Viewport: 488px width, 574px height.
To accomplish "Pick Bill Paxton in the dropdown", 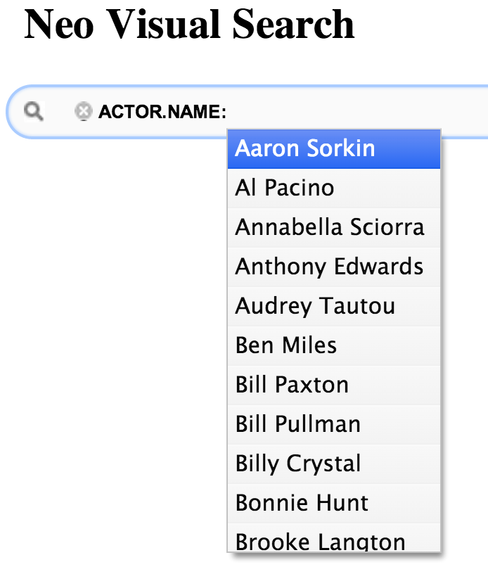I will (292, 385).
